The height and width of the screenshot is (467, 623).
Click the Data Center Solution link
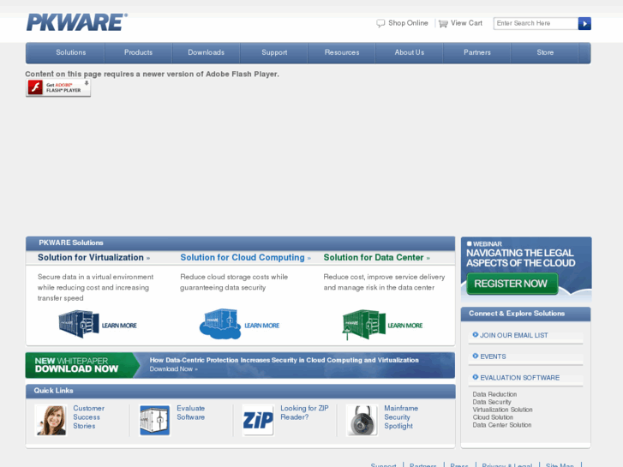tap(502, 425)
